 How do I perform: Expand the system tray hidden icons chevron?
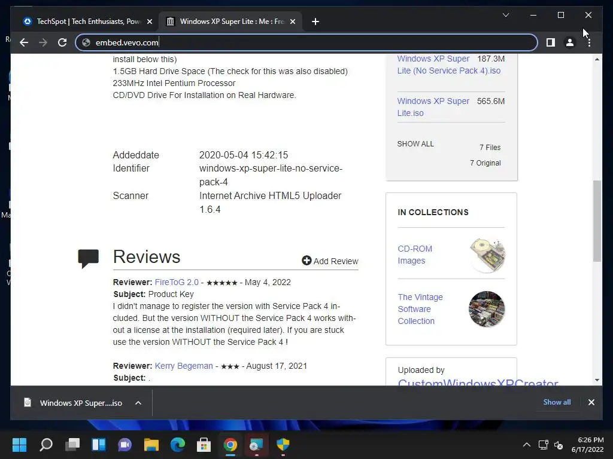coord(527,445)
